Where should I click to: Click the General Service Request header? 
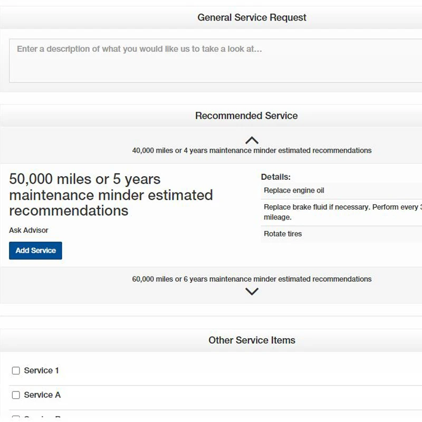tap(252, 17)
